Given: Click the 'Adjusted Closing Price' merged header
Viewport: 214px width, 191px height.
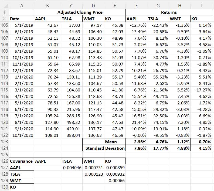Looking at the screenshot, I should click(80, 12).
